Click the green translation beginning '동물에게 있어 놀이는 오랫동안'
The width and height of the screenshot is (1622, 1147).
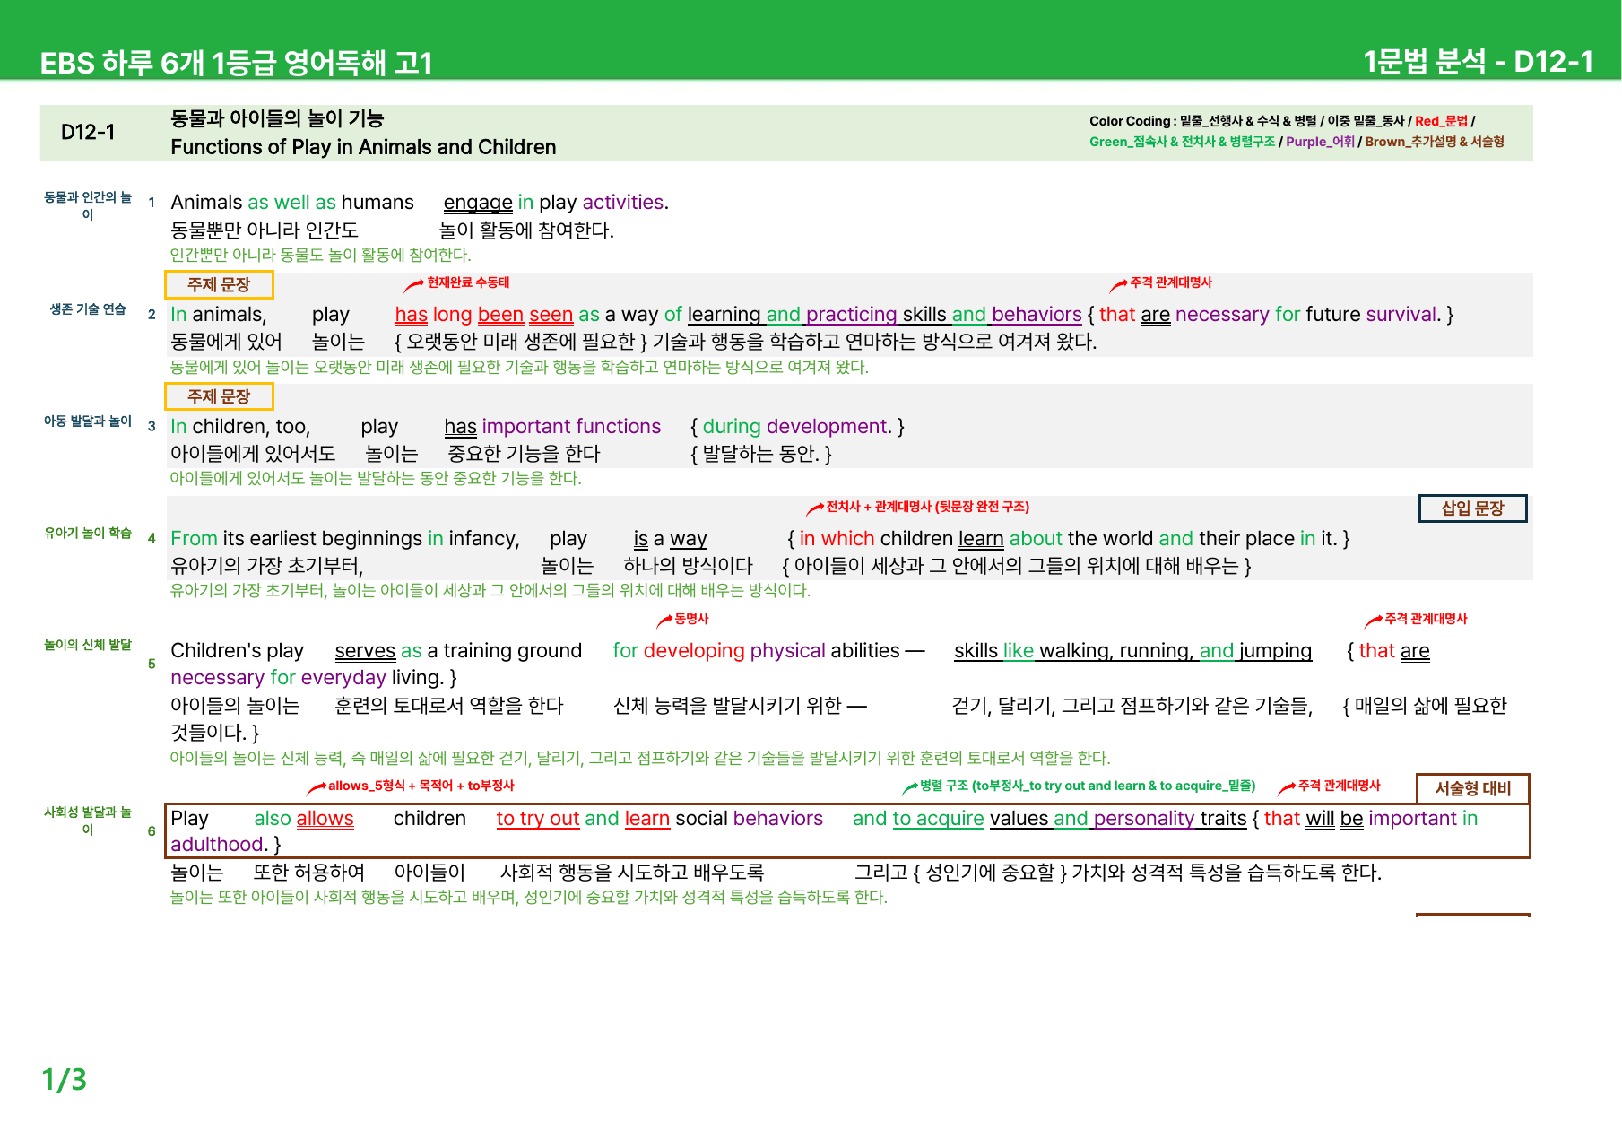pos(519,367)
